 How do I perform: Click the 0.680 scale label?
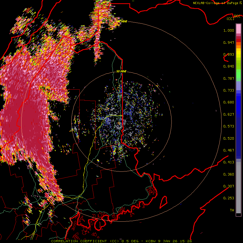pos(229,102)
